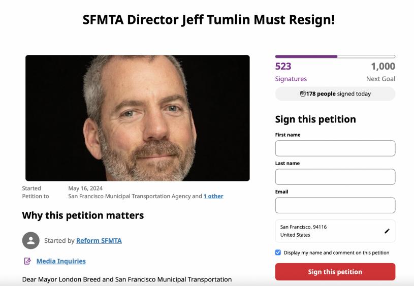Open the Reform SFMTA link
The width and height of the screenshot is (414, 286).
[x=99, y=240]
